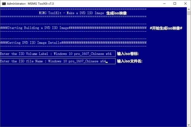Click the blinking cursor after x64
The image size is (191, 127).
click(x=107, y=62)
